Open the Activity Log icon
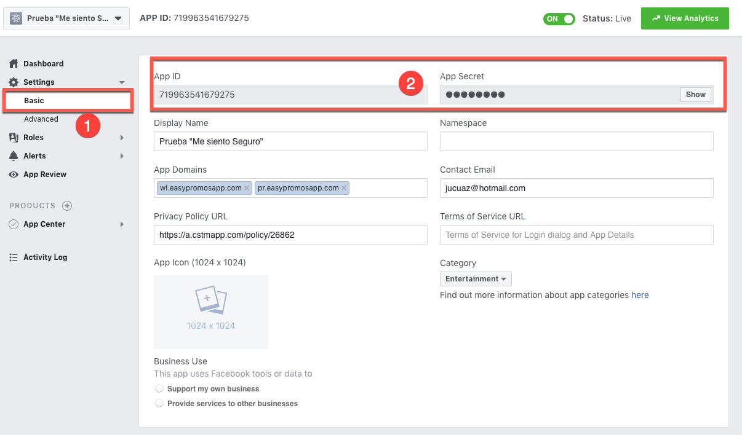The height and width of the screenshot is (435, 742). 14,257
